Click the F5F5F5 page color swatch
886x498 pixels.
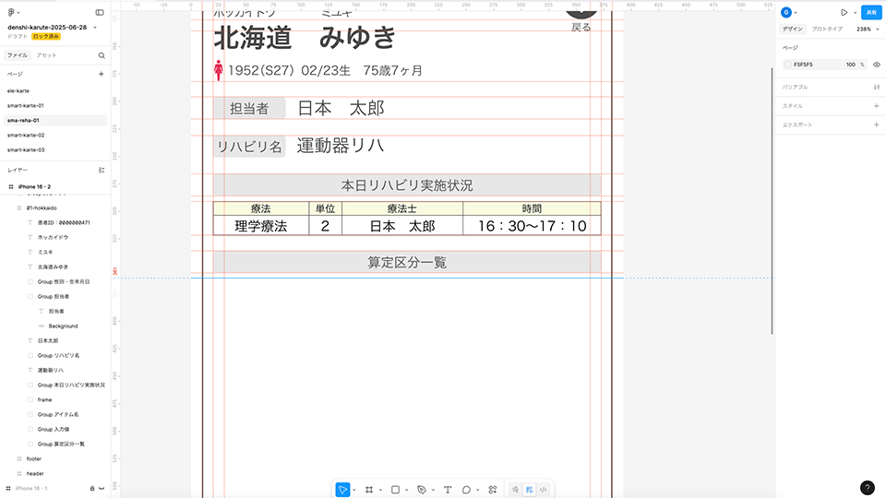point(787,65)
